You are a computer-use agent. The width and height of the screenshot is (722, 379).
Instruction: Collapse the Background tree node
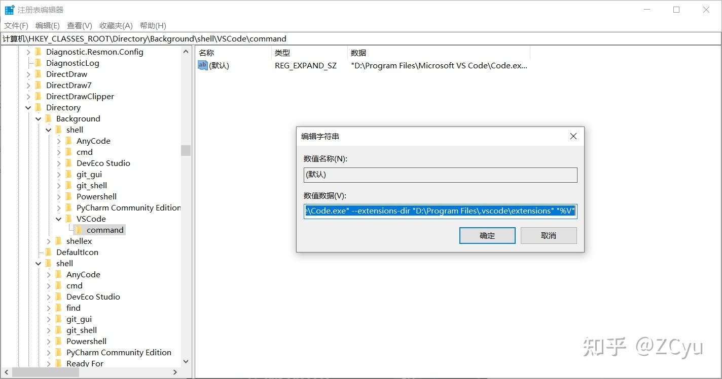tap(39, 118)
